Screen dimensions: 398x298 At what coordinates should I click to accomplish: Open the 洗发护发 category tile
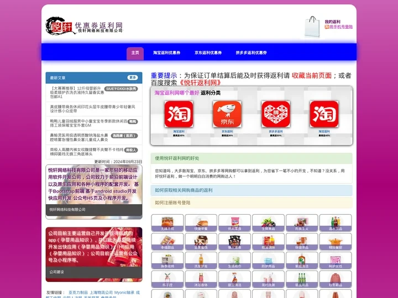coord(201,260)
